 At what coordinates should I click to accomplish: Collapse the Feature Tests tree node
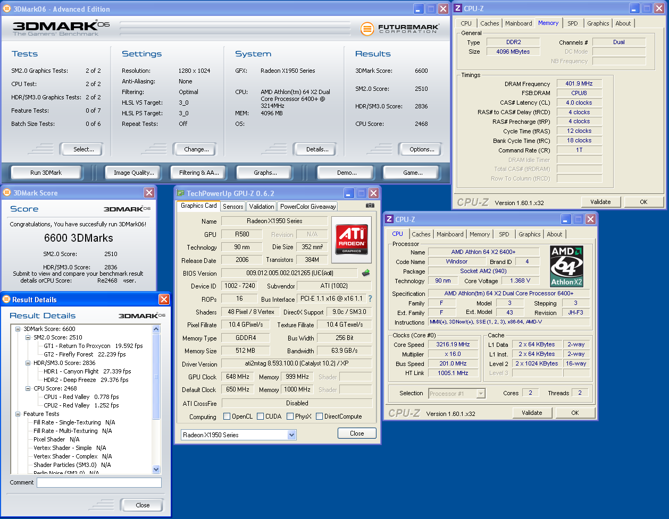(x=18, y=414)
